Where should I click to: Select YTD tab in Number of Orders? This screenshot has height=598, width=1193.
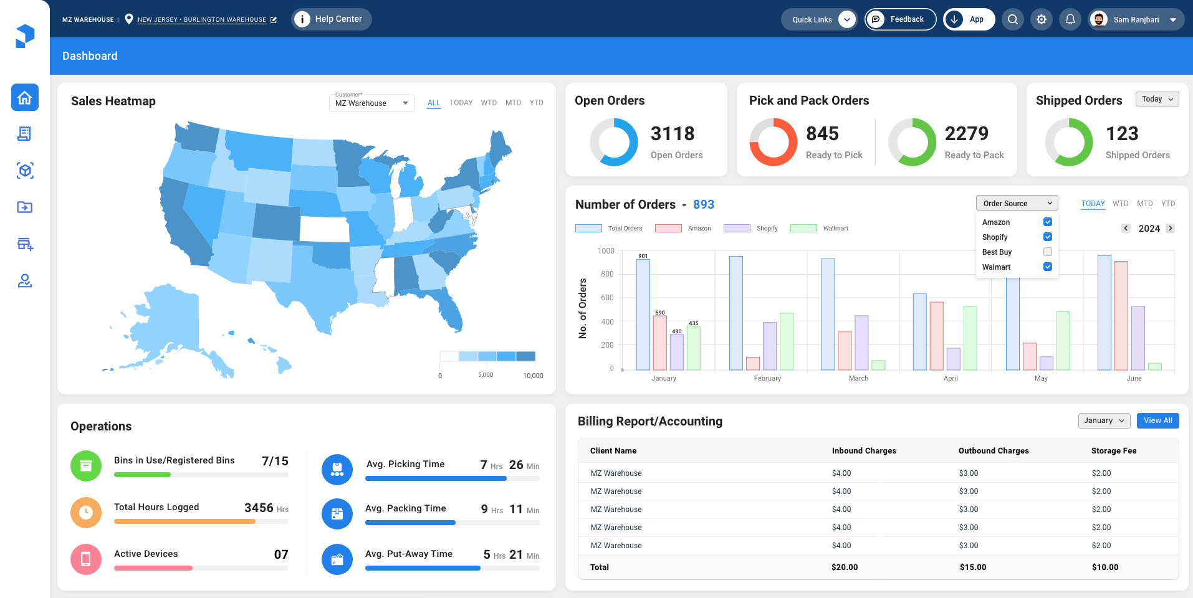[1168, 204]
